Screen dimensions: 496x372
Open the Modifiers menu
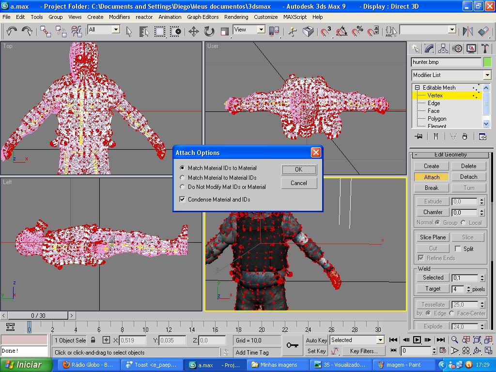(119, 16)
